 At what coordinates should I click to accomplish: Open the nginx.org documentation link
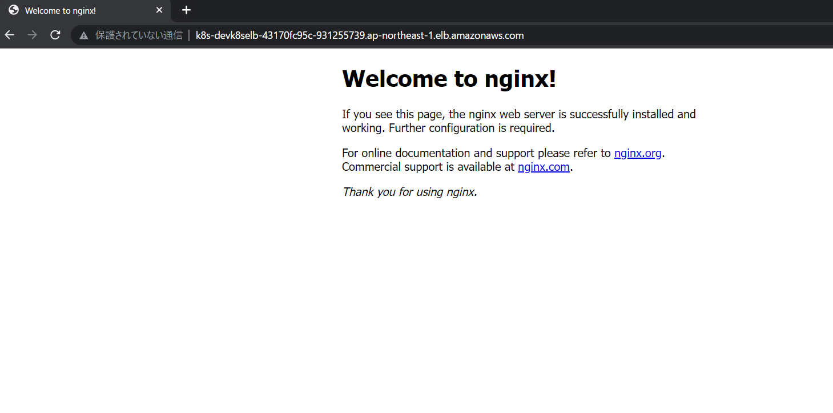[637, 153]
